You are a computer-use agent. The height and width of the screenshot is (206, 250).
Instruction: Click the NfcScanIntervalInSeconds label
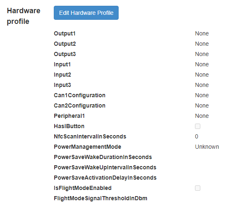pyautogui.click(x=90, y=136)
